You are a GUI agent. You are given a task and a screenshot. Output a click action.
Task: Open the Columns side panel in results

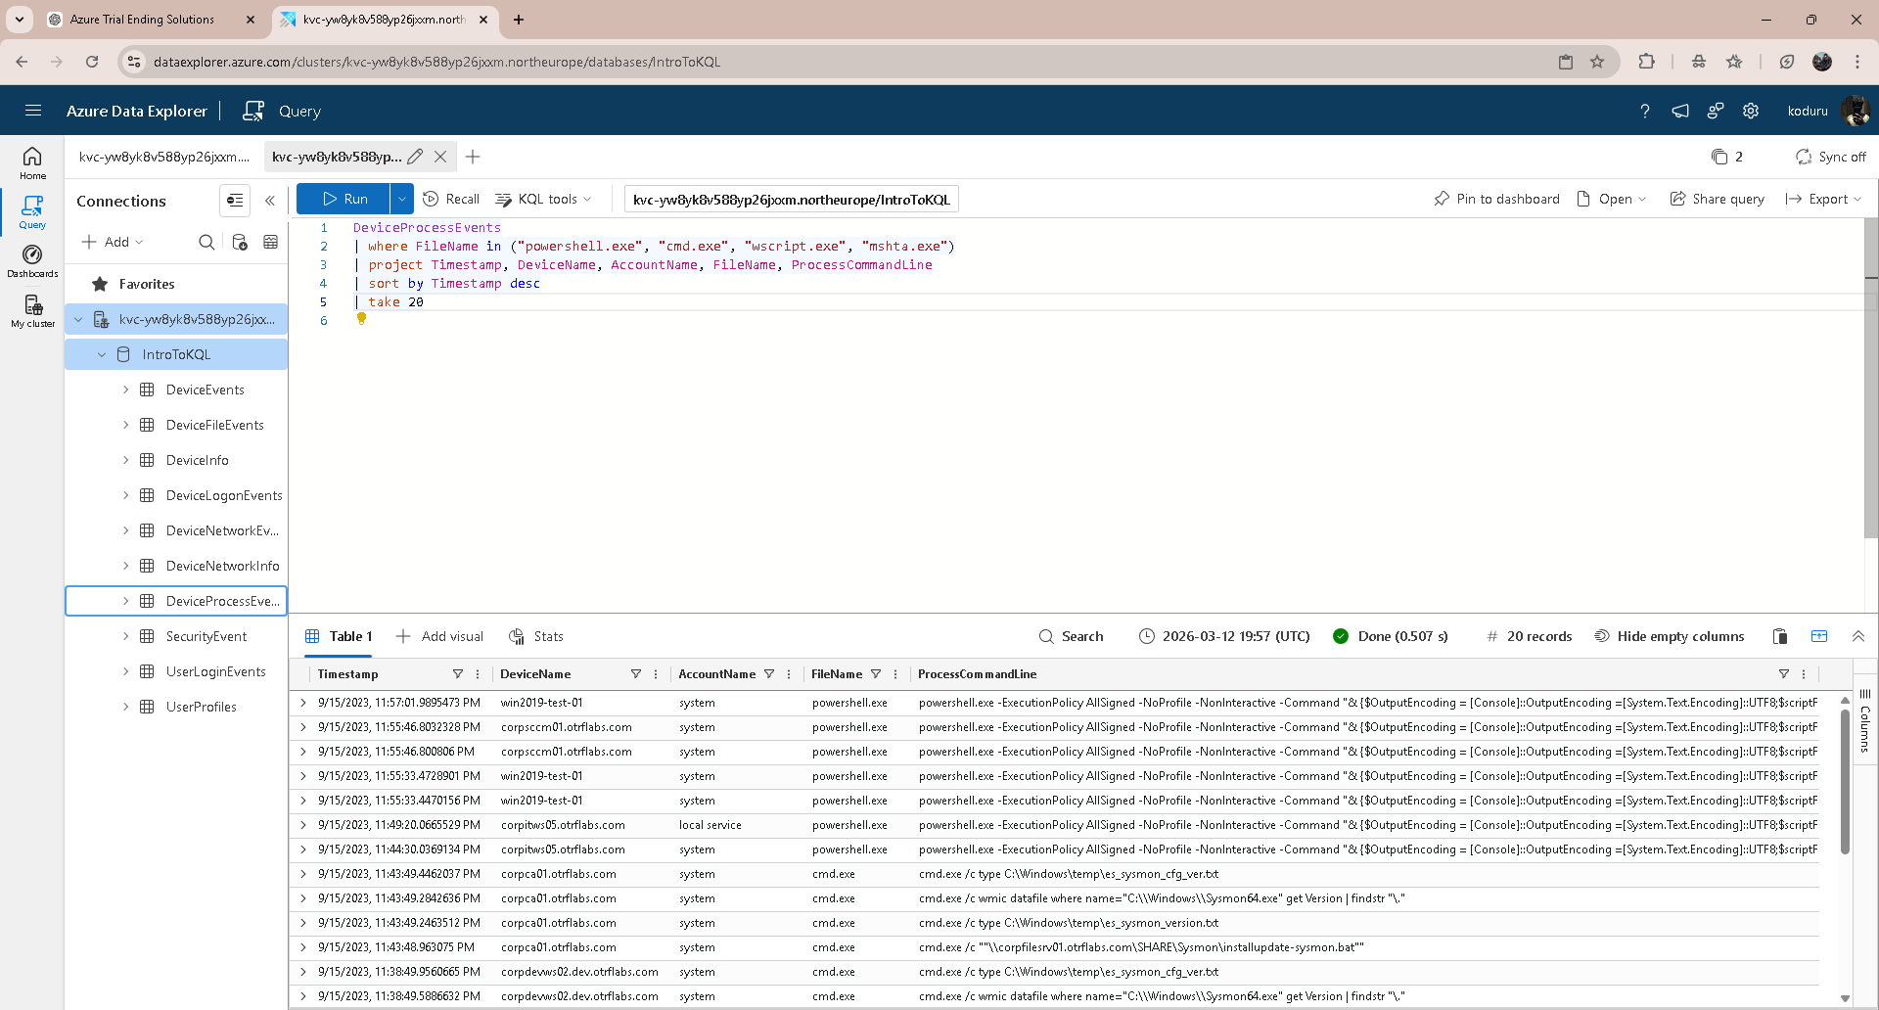(1865, 721)
